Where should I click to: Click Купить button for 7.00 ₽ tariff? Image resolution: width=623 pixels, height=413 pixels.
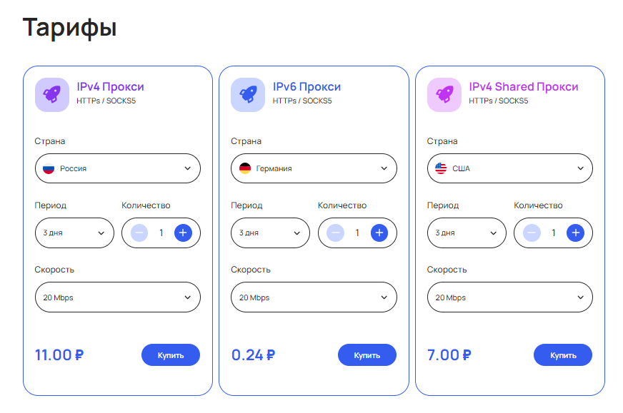(x=563, y=355)
